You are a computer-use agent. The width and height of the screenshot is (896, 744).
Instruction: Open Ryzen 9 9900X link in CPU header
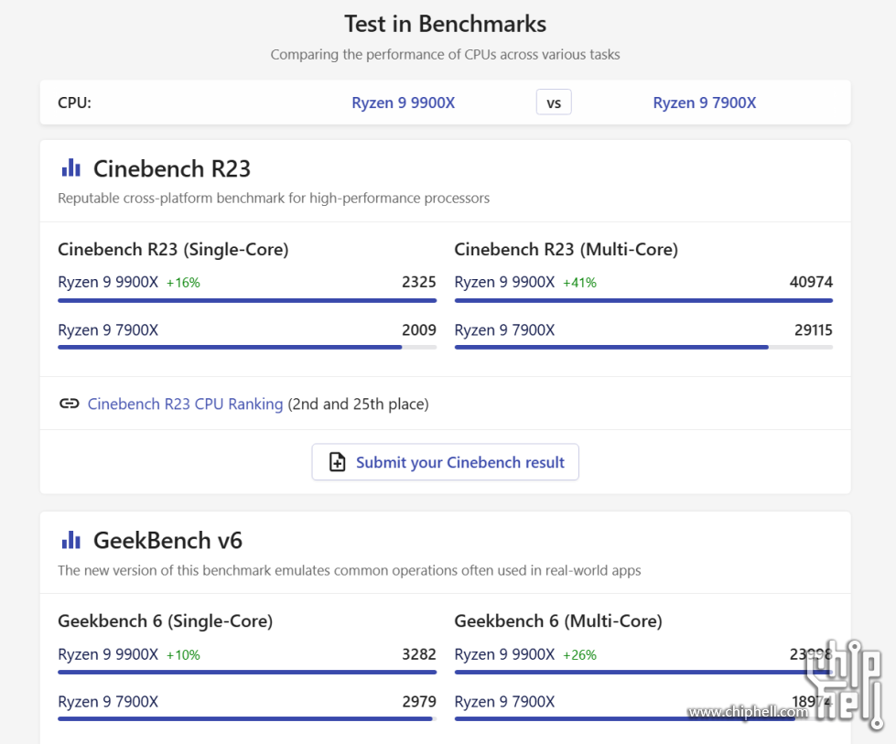pyautogui.click(x=403, y=102)
